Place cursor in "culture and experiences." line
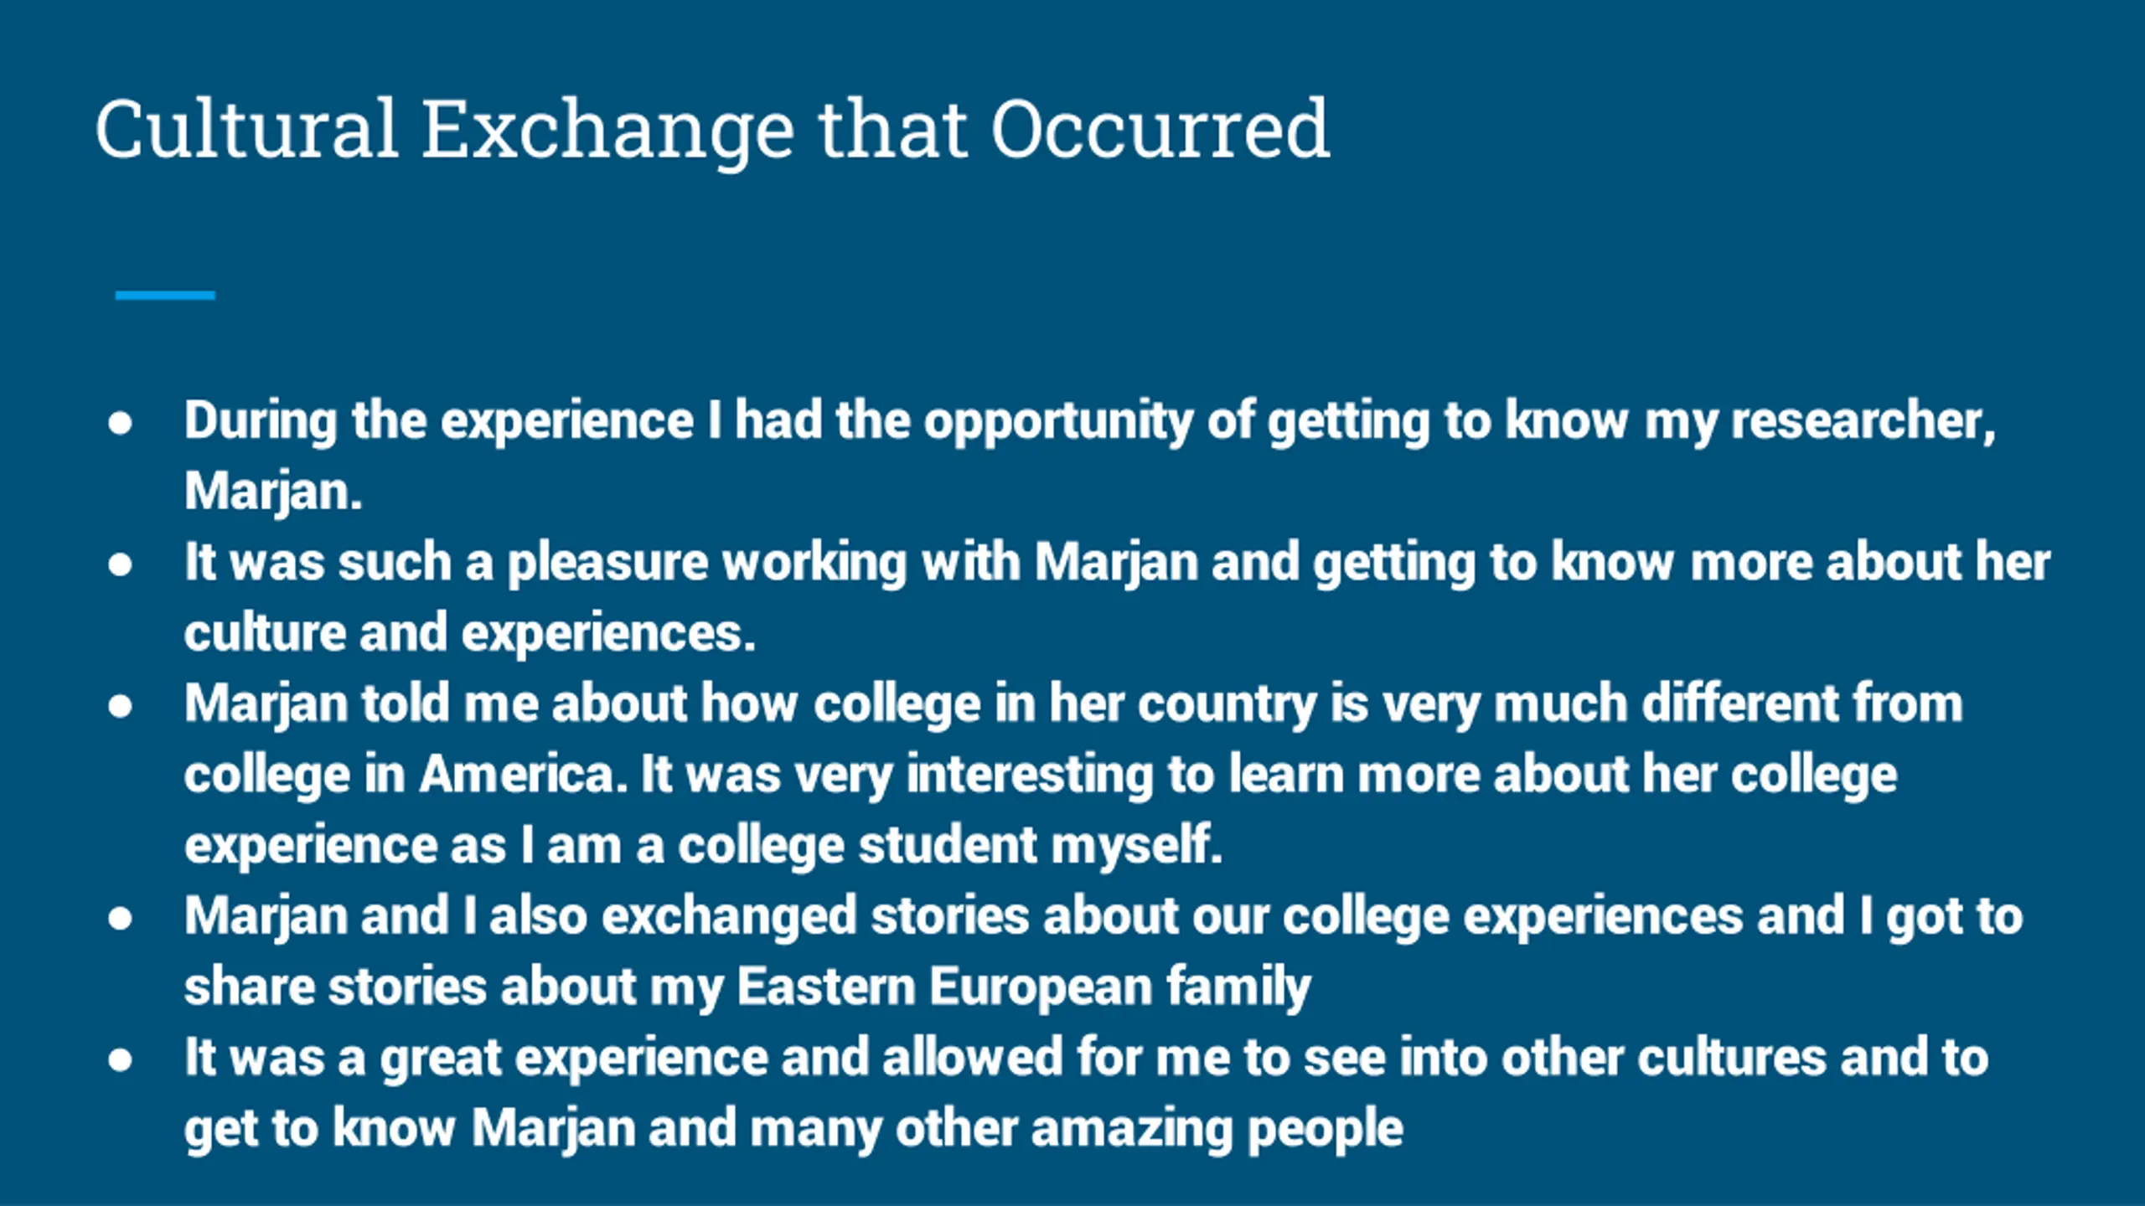The width and height of the screenshot is (2145, 1206). point(470,634)
